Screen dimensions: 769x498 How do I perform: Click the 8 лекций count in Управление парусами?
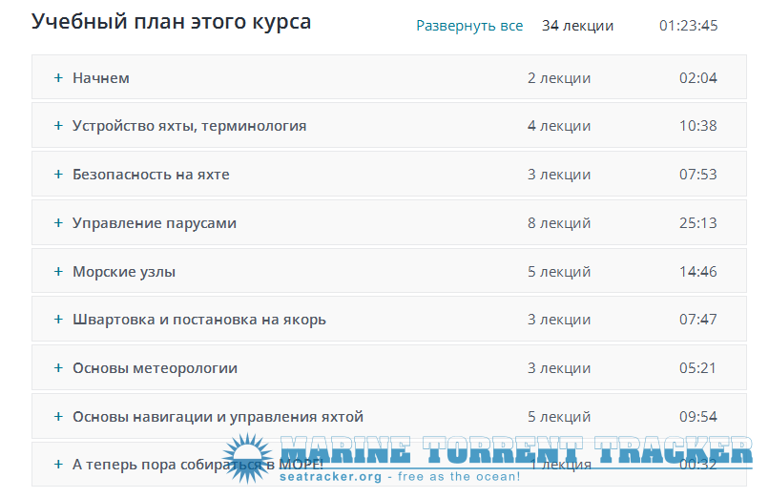[559, 223]
